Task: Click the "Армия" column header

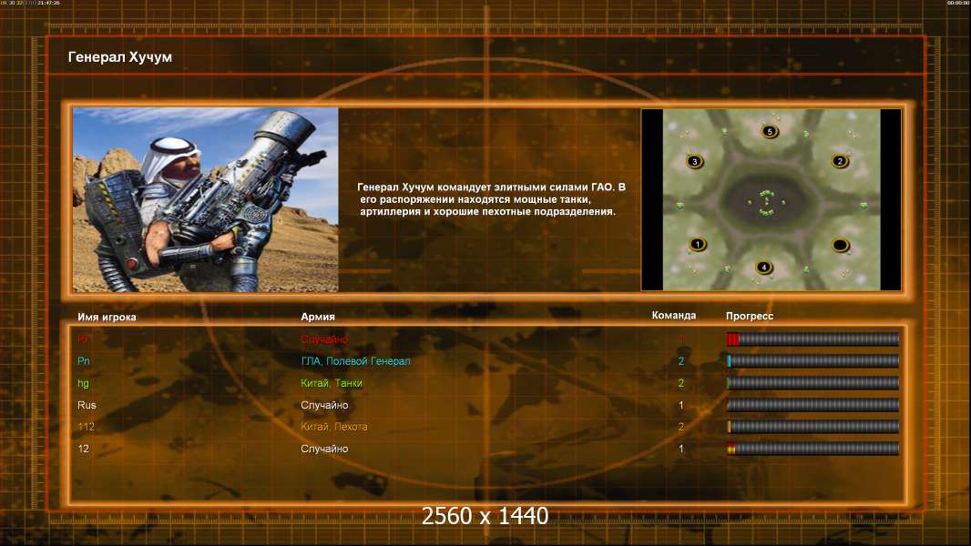Action: [x=318, y=317]
